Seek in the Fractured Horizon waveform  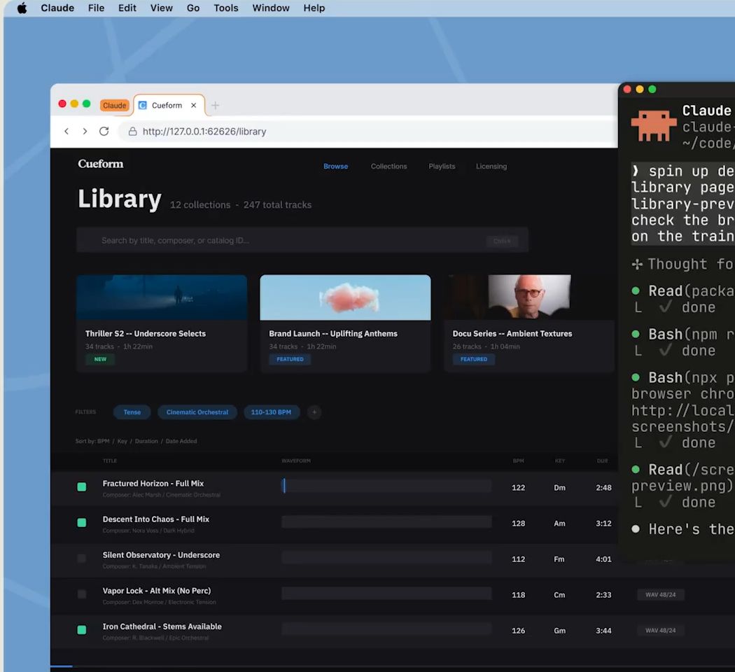[386, 486]
